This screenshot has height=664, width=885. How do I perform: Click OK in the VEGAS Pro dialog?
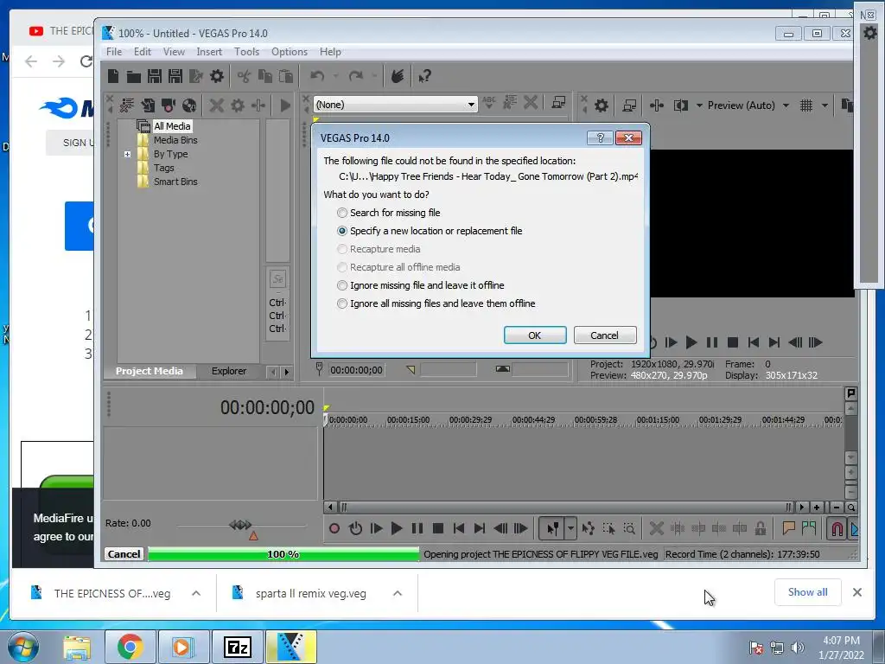click(x=534, y=335)
